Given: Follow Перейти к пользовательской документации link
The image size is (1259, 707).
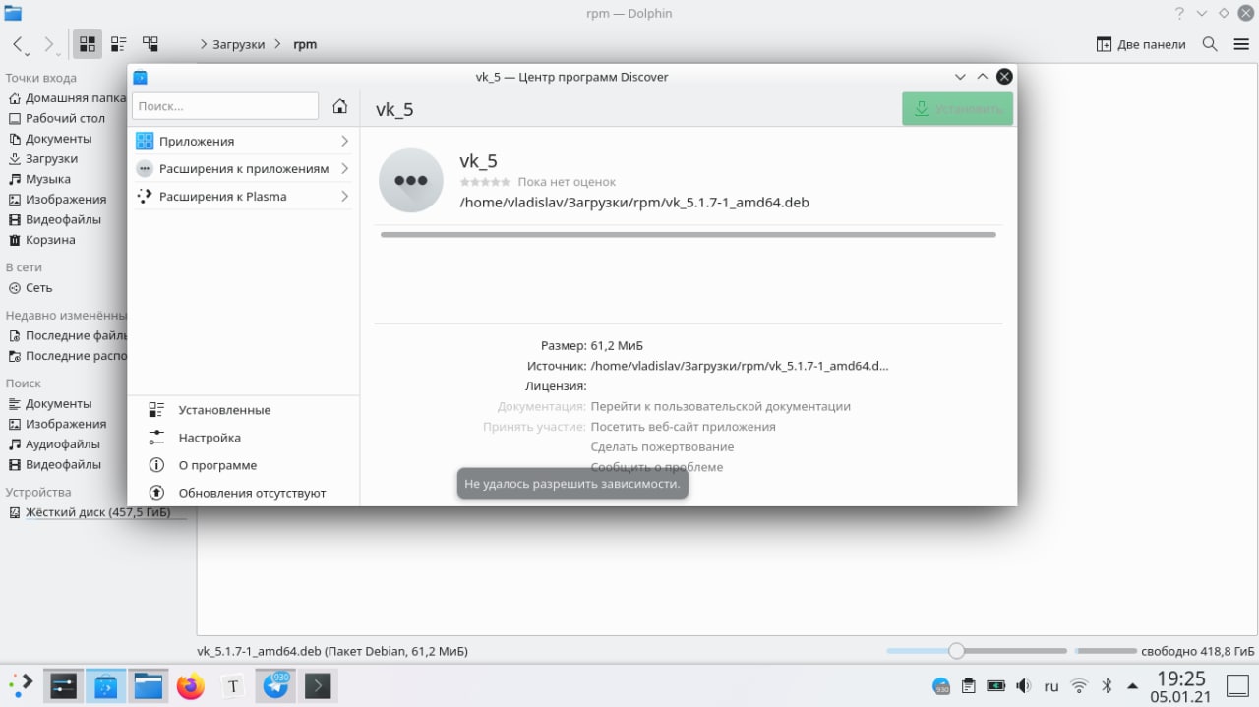Looking at the screenshot, I should click(721, 406).
